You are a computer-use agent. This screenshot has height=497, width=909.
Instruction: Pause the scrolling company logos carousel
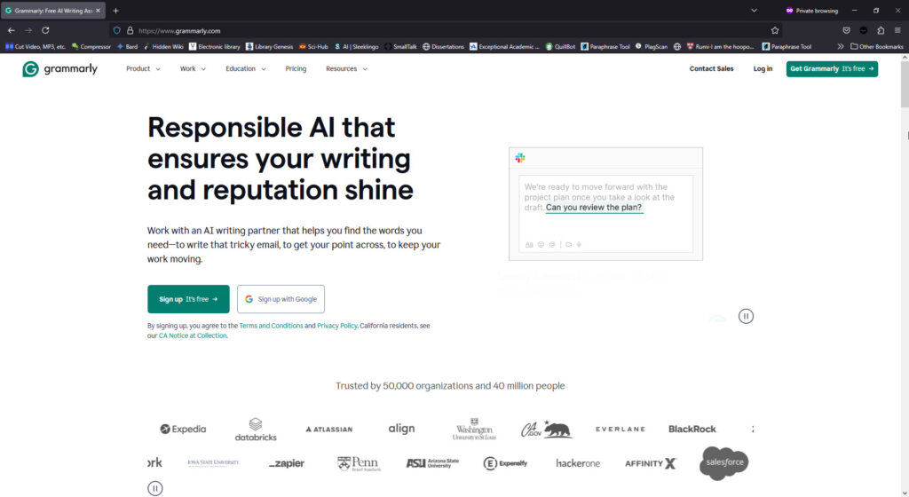tap(154, 488)
